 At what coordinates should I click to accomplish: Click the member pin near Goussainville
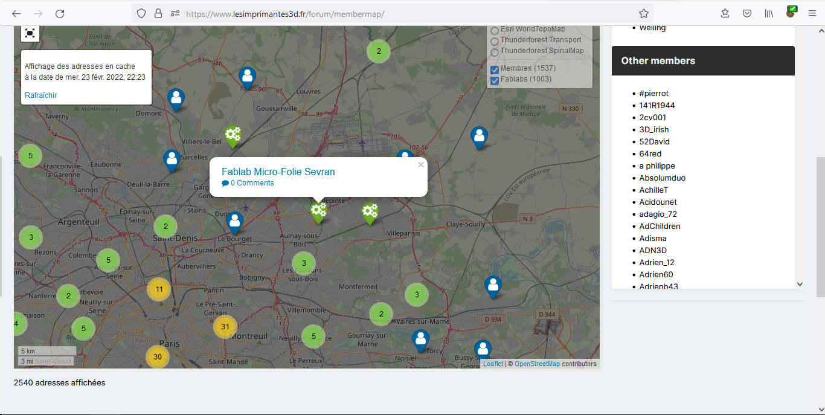(x=247, y=78)
